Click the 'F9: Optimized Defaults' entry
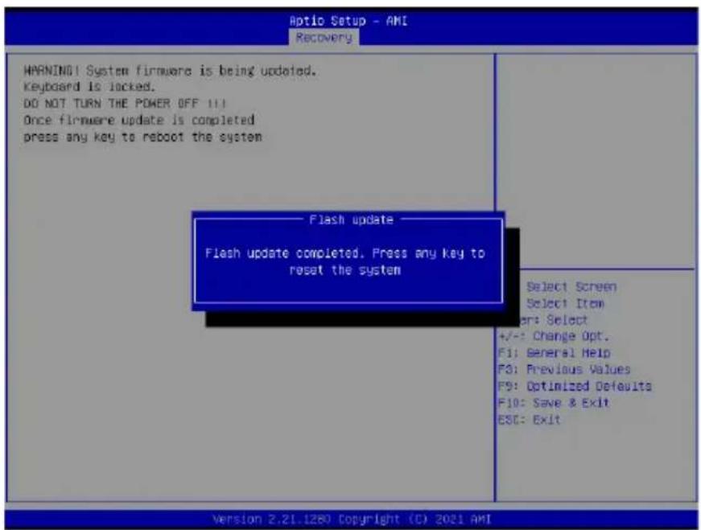The height and width of the screenshot is (530, 701). pyautogui.click(x=575, y=386)
